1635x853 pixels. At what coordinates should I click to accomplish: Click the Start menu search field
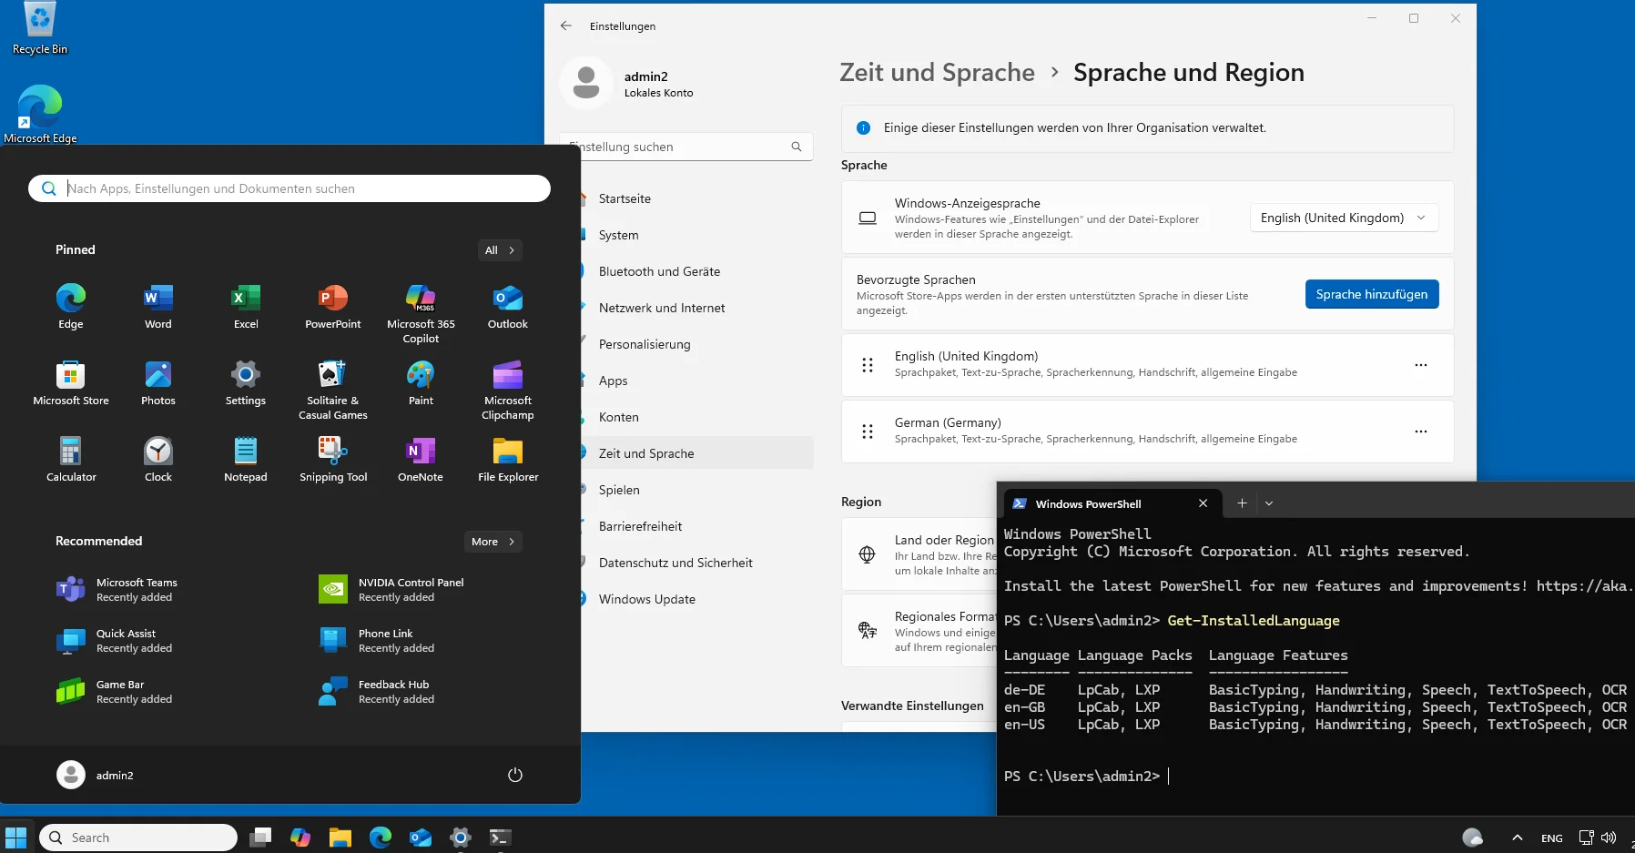pyautogui.click(x=289, y=188)
